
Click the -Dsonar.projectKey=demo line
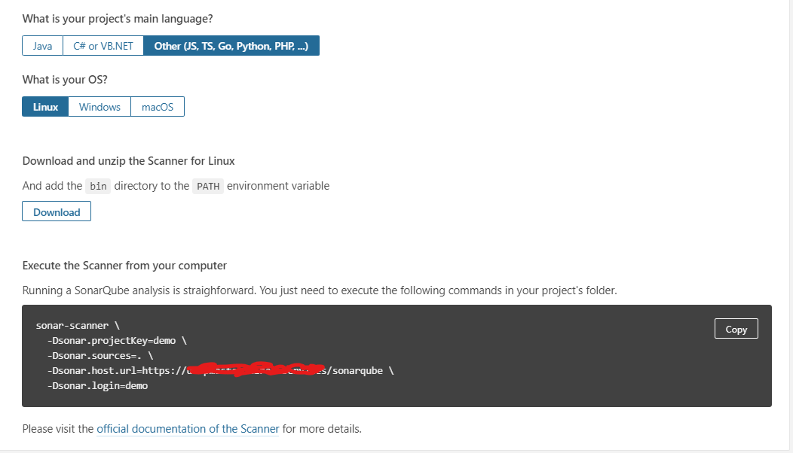[116, 340]
